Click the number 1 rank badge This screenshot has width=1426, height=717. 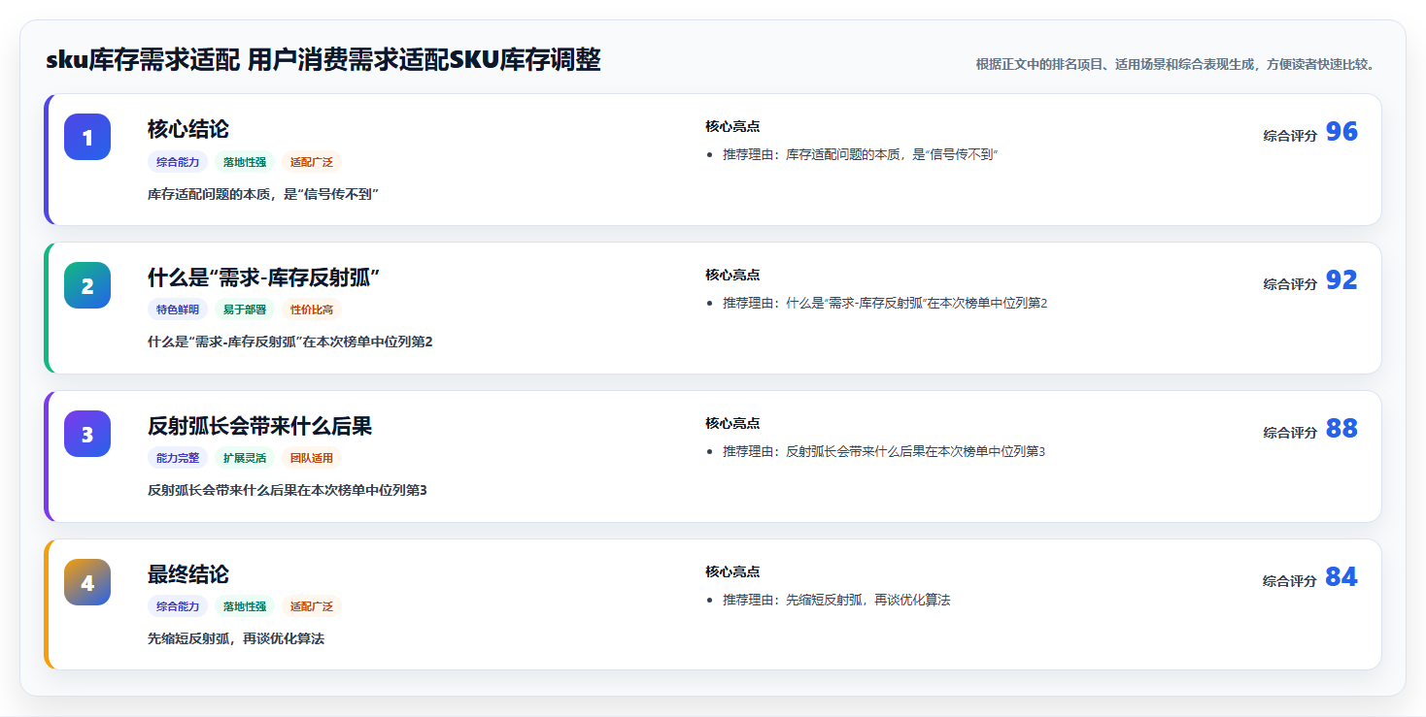pyautogui.click(x=87, y=137)
